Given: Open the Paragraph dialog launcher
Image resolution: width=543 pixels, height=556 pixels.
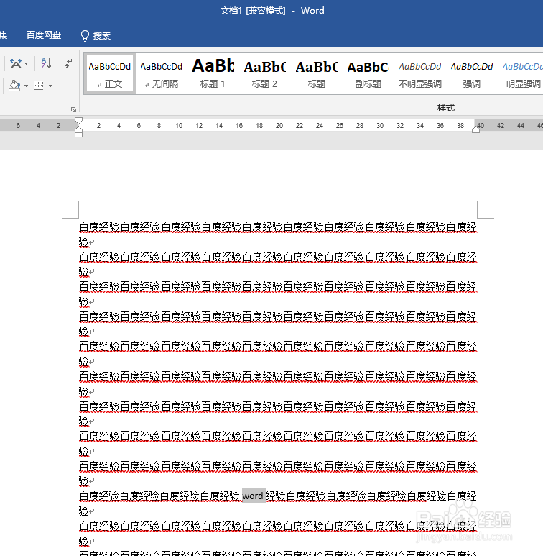Looking at the screenshot, I should [74, 109].
